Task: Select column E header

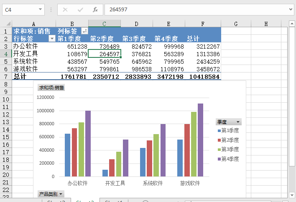Action: point(169,24)
